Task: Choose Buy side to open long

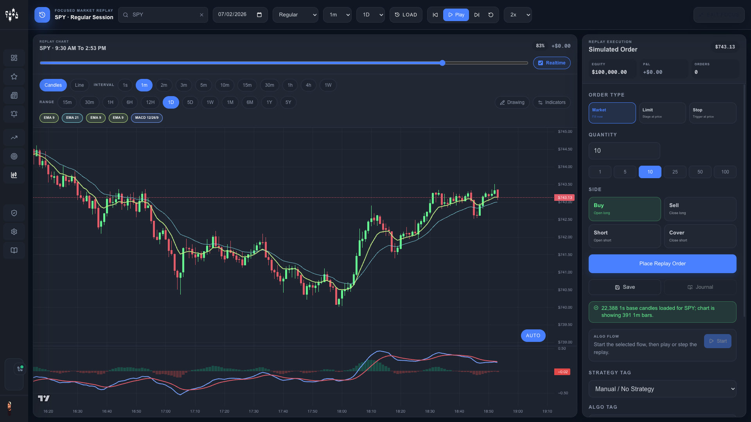Action: point(625,209)
